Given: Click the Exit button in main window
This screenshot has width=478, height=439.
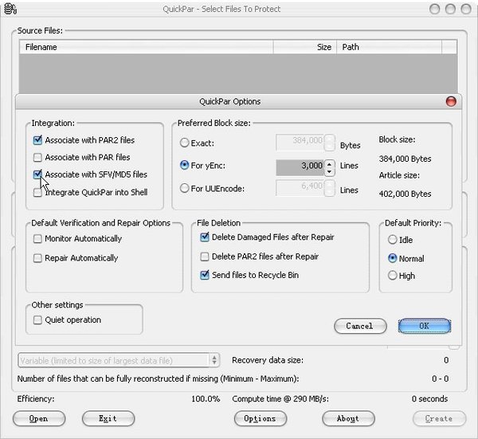Looking at the screenshot, I should pyautogui.click(x=108, y=418).
